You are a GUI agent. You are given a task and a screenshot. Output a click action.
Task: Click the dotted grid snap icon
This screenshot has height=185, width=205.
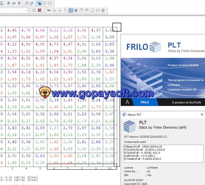1,3
